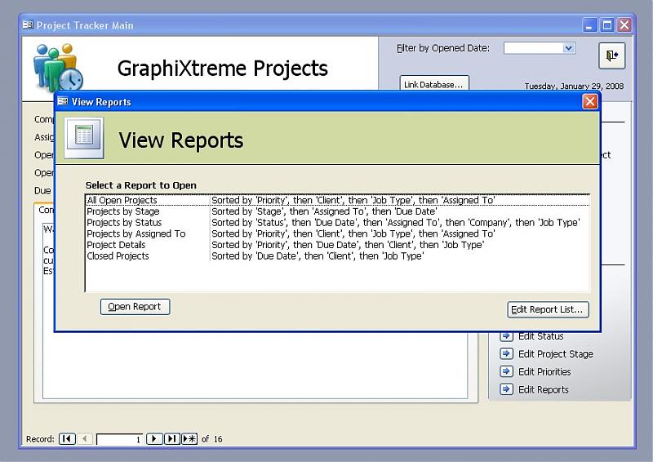Image resolution: width=653 pixels, height=462 pixels.
Task: Open the Filter by Opened Date dropdown
Action: pyautogui.click(x=568, y=48)
